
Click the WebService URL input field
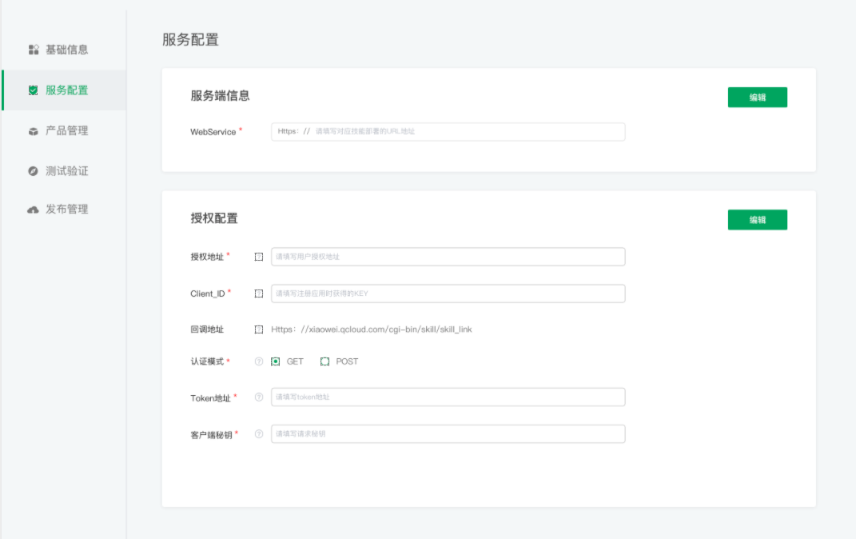448,132
